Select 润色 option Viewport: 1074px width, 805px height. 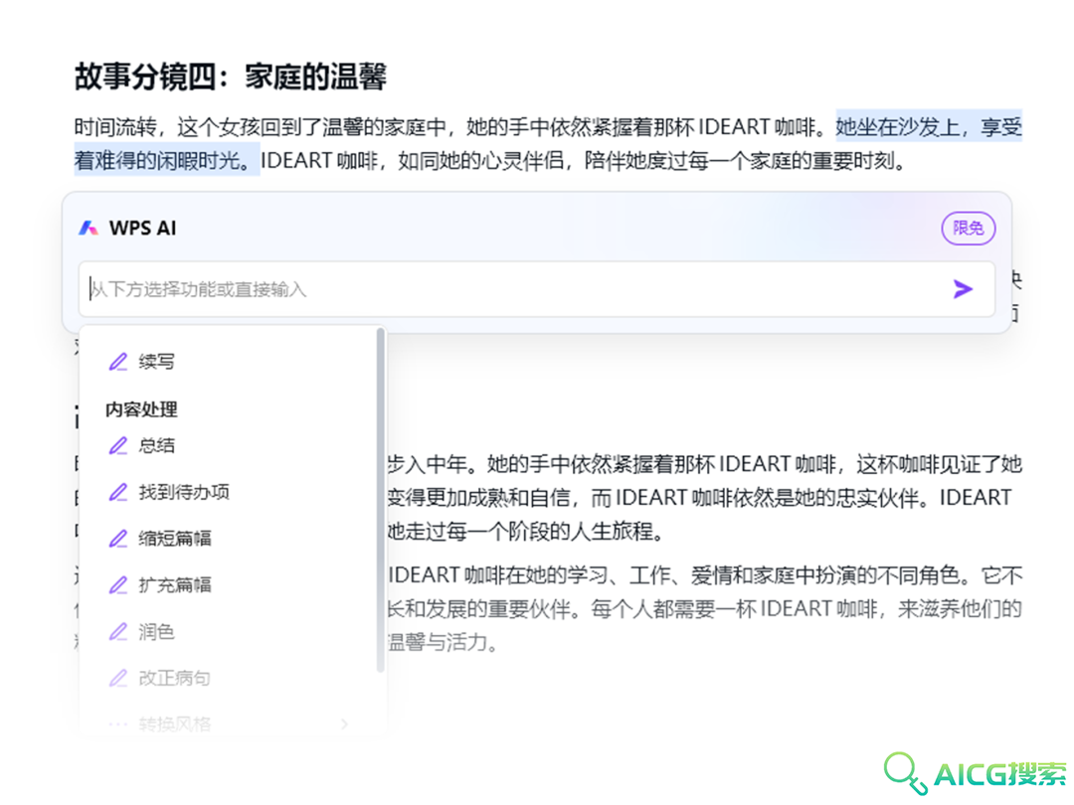click(156, 632)
